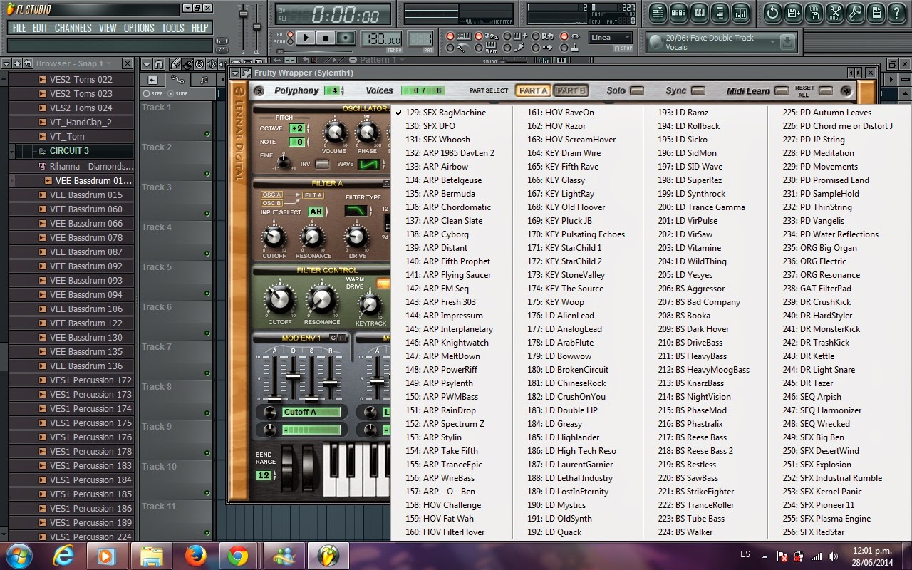The height and width of the screenshot is (570, 912).
Task: Open the browser options arrow menu
Action: [6, 63]
